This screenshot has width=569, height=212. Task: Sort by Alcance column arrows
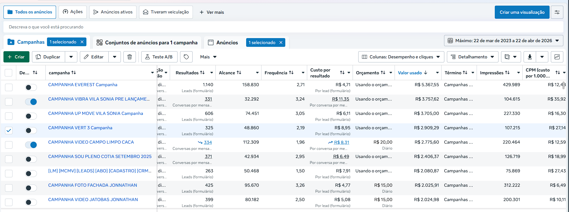point(239,72)
